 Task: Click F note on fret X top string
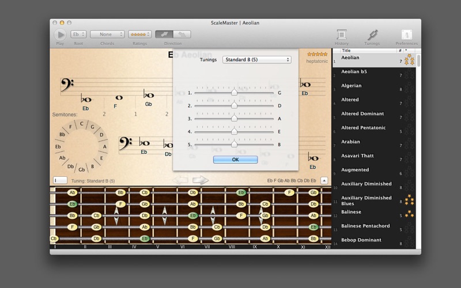289,193
